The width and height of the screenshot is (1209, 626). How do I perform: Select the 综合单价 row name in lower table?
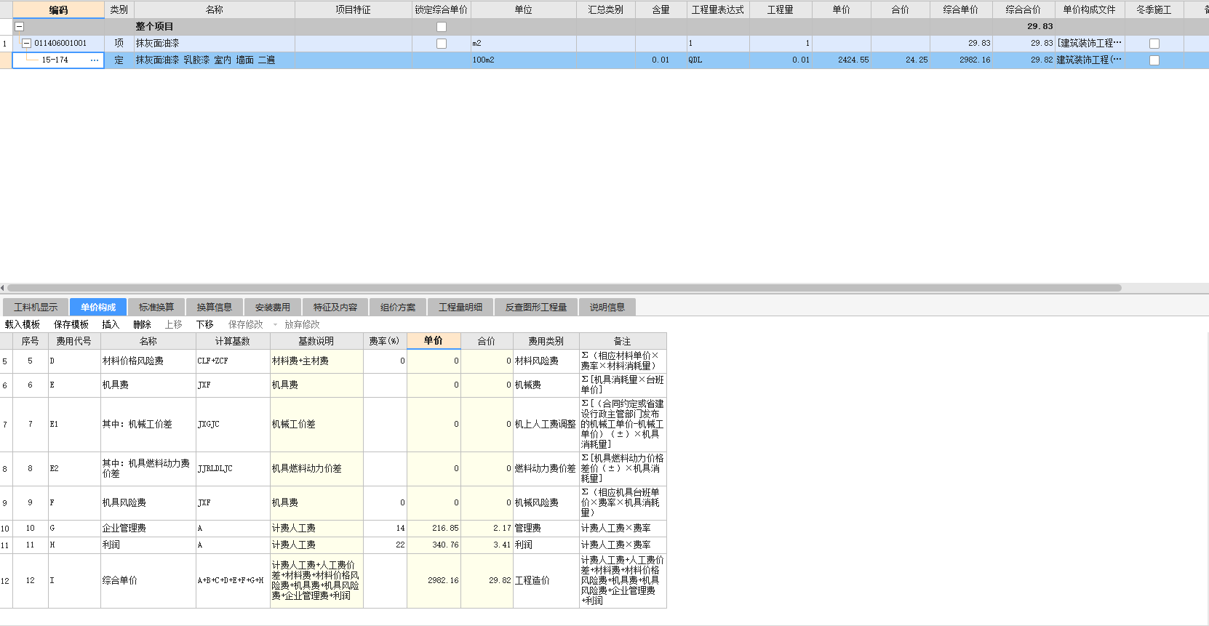[148, 581]
